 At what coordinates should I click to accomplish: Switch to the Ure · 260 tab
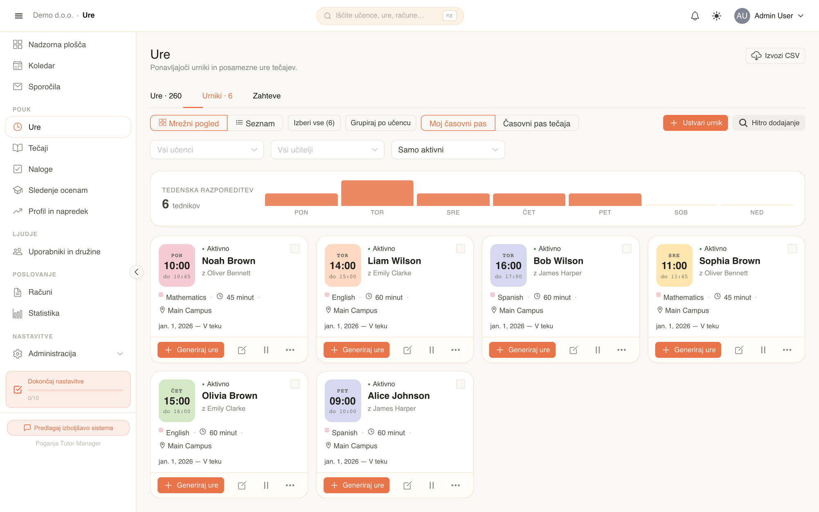coord(166,96)
